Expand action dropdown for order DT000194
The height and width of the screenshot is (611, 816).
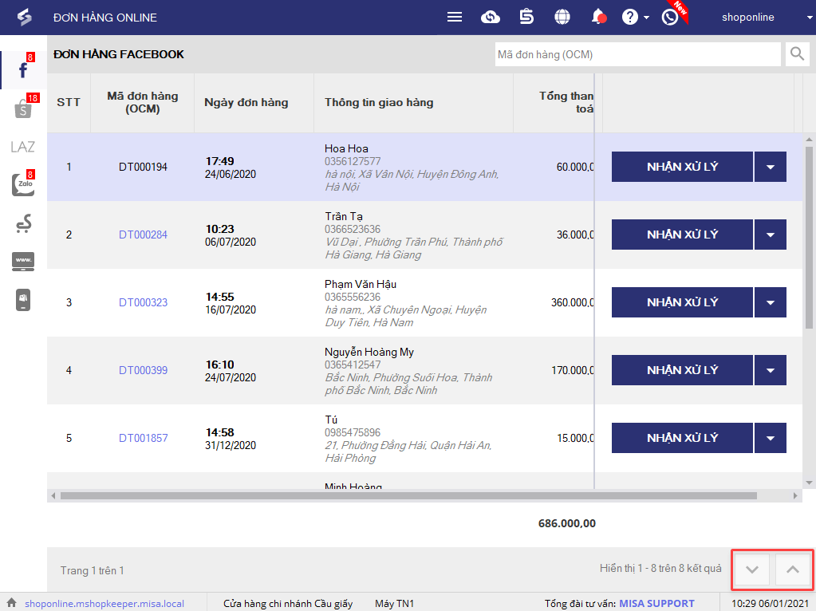(770, 167)
